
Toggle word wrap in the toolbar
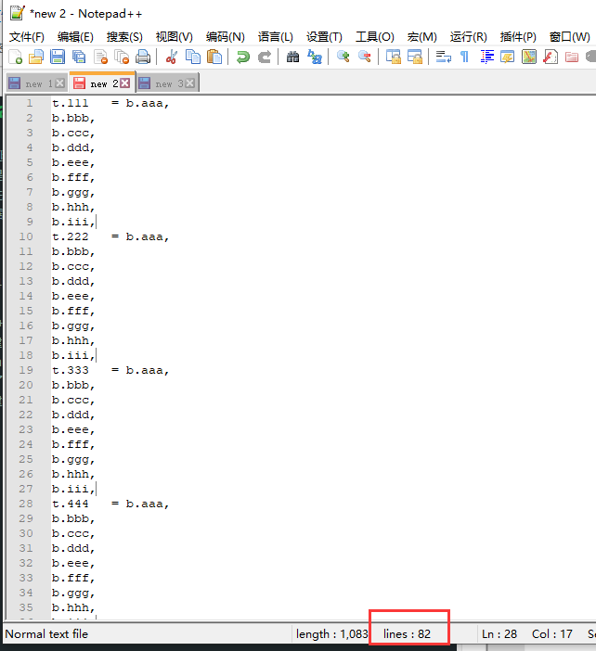(444, 57)
